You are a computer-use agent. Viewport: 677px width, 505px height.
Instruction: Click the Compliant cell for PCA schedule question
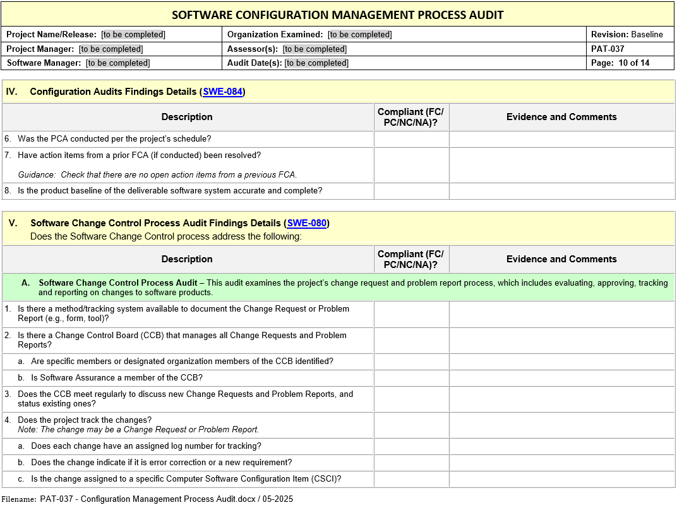[411, 139]
